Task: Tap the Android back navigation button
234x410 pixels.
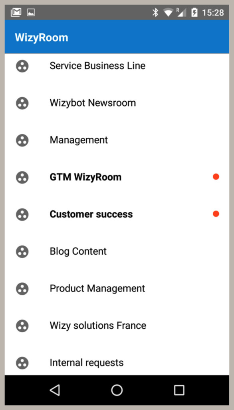Action: (x=55, y=390)
